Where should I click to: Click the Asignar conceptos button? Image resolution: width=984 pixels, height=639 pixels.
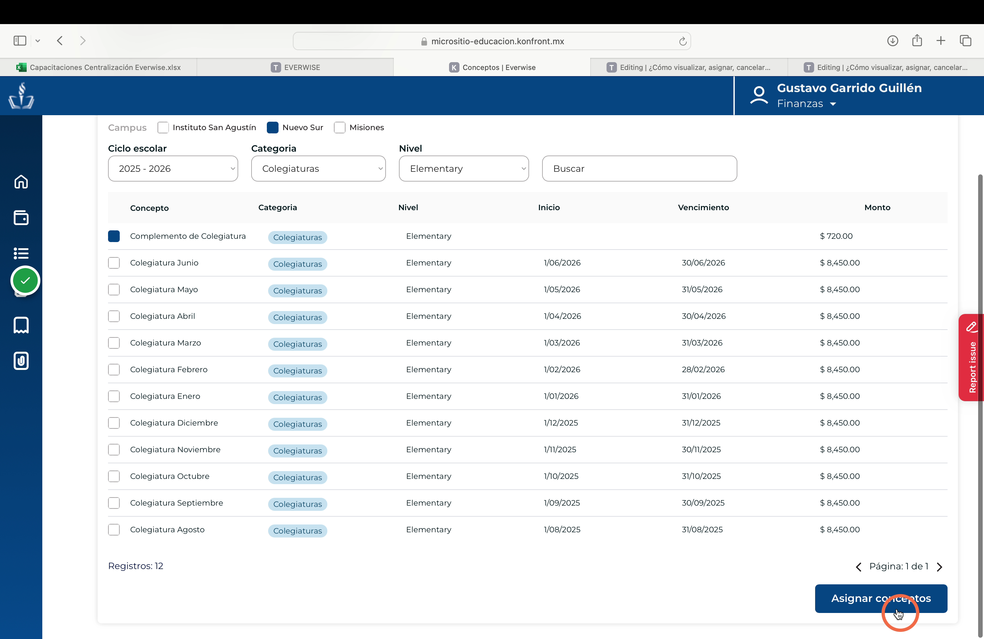(881, 599)
